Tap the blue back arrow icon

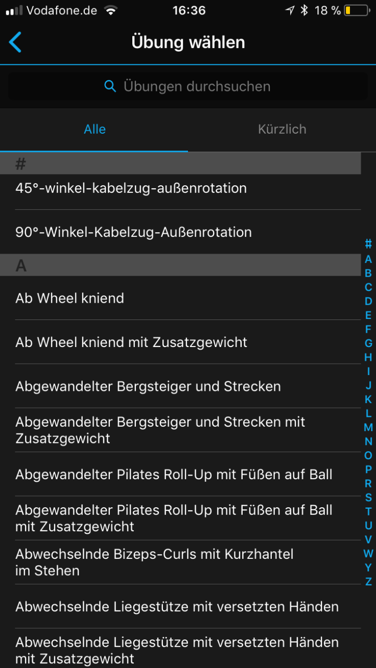tap(15, 42)
